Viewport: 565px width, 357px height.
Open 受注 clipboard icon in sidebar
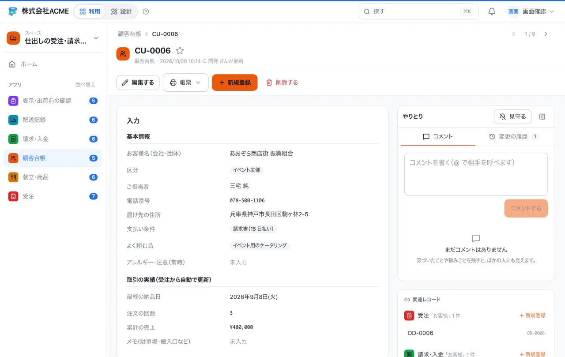[13, 196]
